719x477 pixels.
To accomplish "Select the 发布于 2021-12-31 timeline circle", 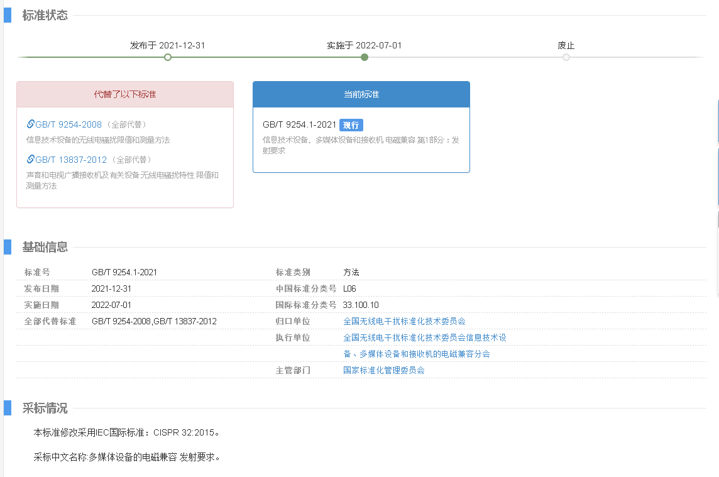I will click(168, 57).
